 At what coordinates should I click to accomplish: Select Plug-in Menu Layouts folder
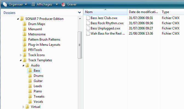pyautogui.click(x=44, y=45)
